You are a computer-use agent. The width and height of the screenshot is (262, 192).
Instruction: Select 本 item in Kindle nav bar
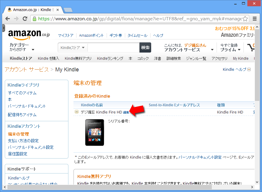pyautogui.click(x=130, y=59)
